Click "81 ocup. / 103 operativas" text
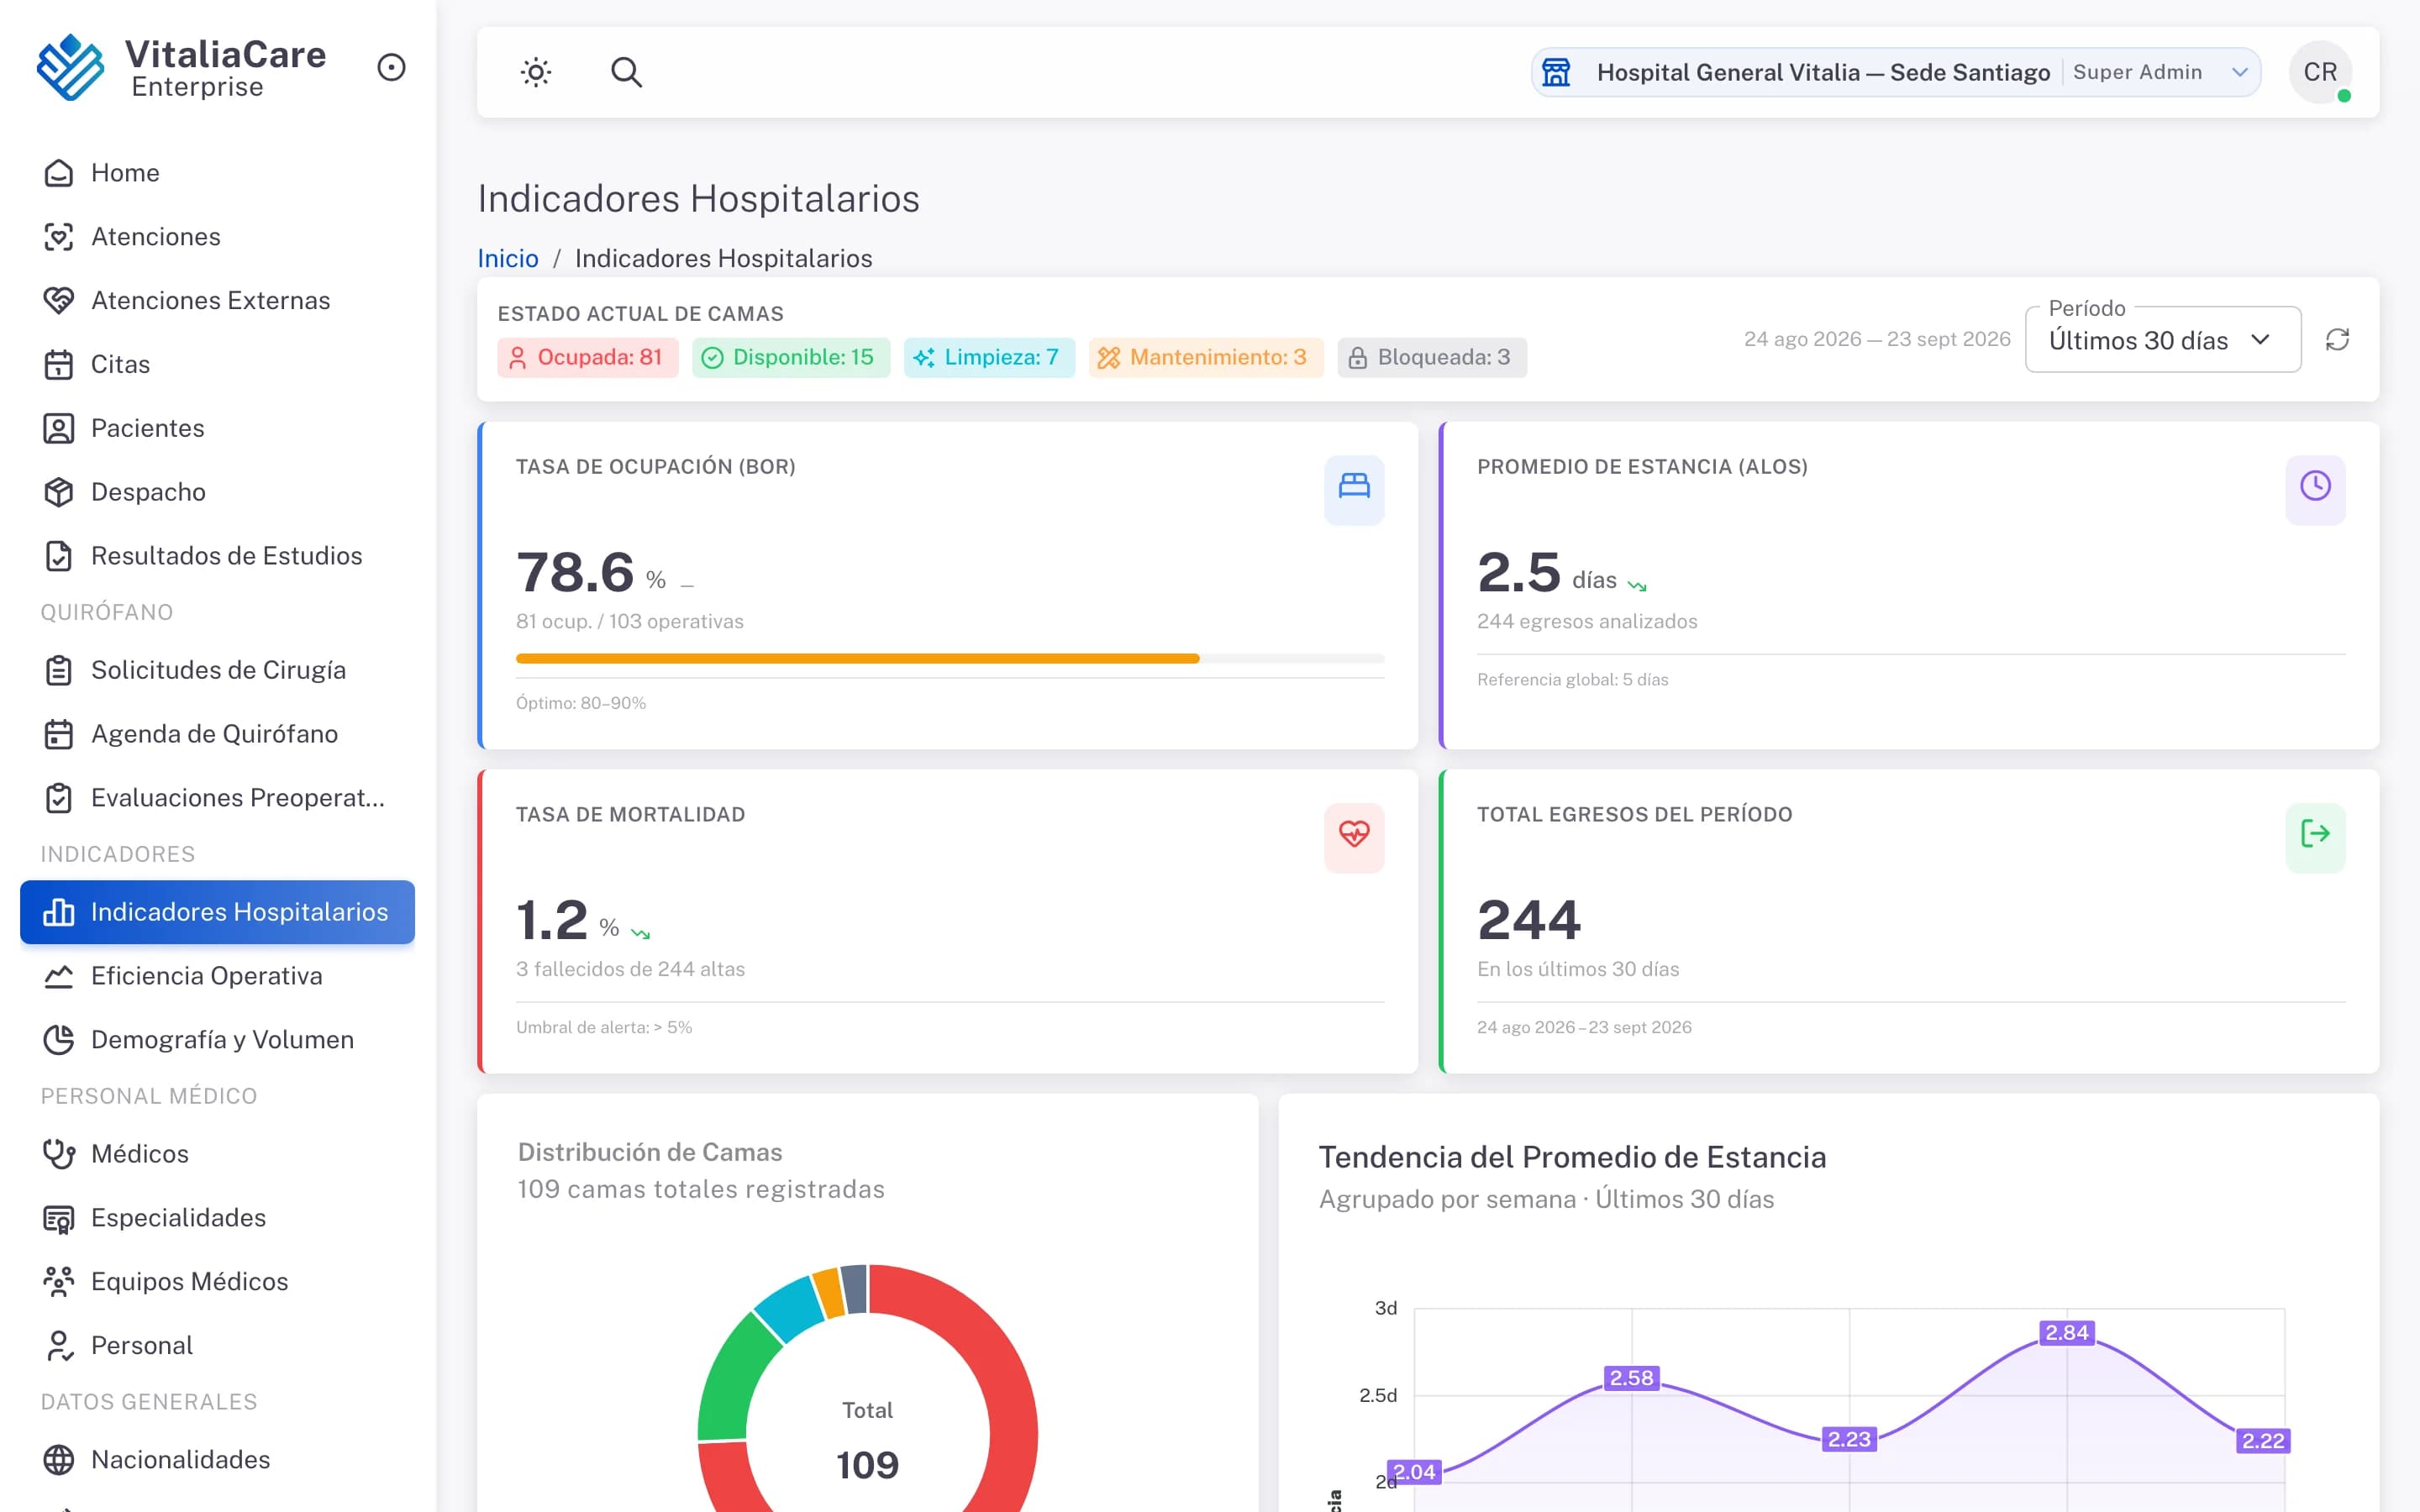This screenshot has width=2420, height=1512. point(630,621)
